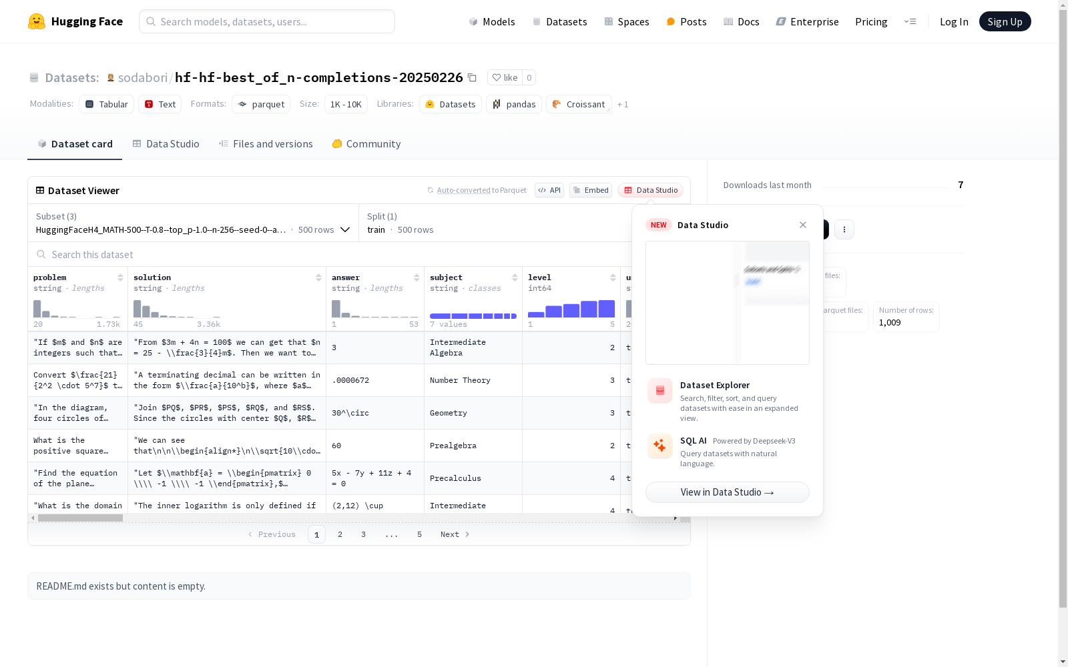Viewport: 1068px width, 667px height.
Task: Open the Pricing page
Action: point(871,21)
